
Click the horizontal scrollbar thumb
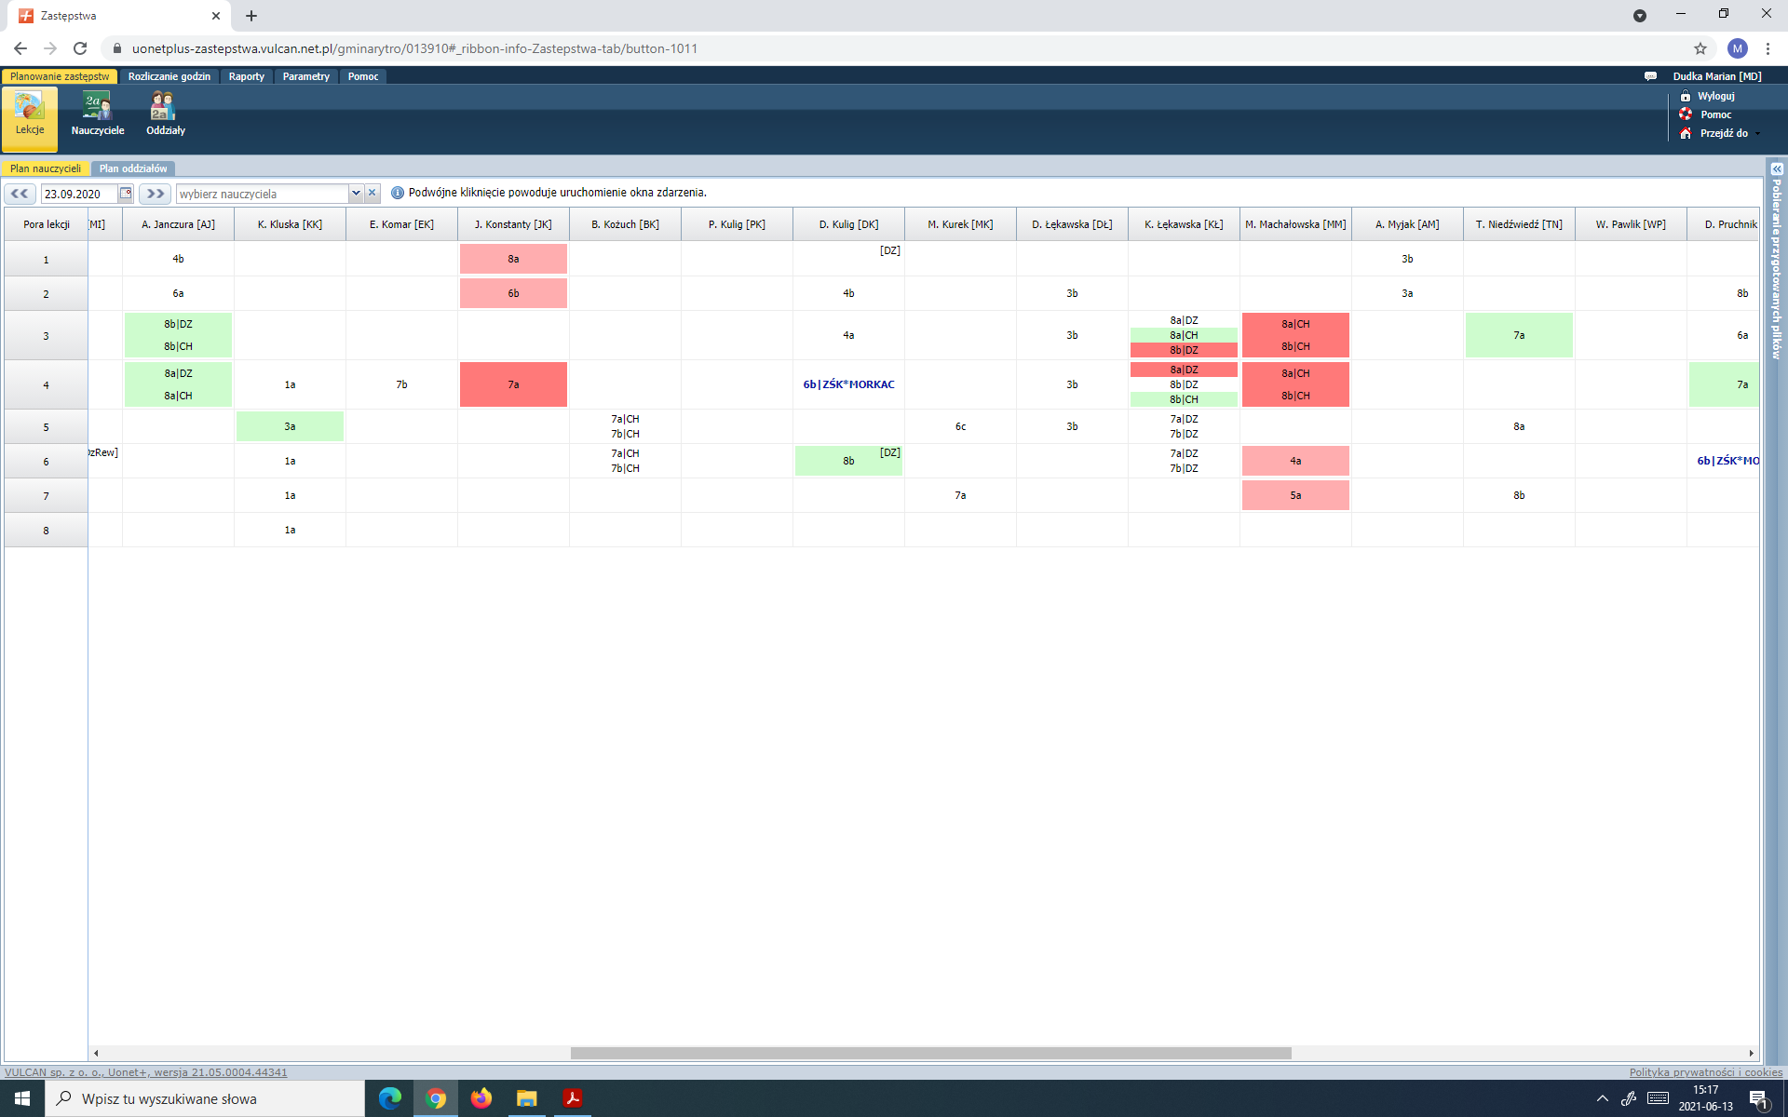pos(930,1053)
